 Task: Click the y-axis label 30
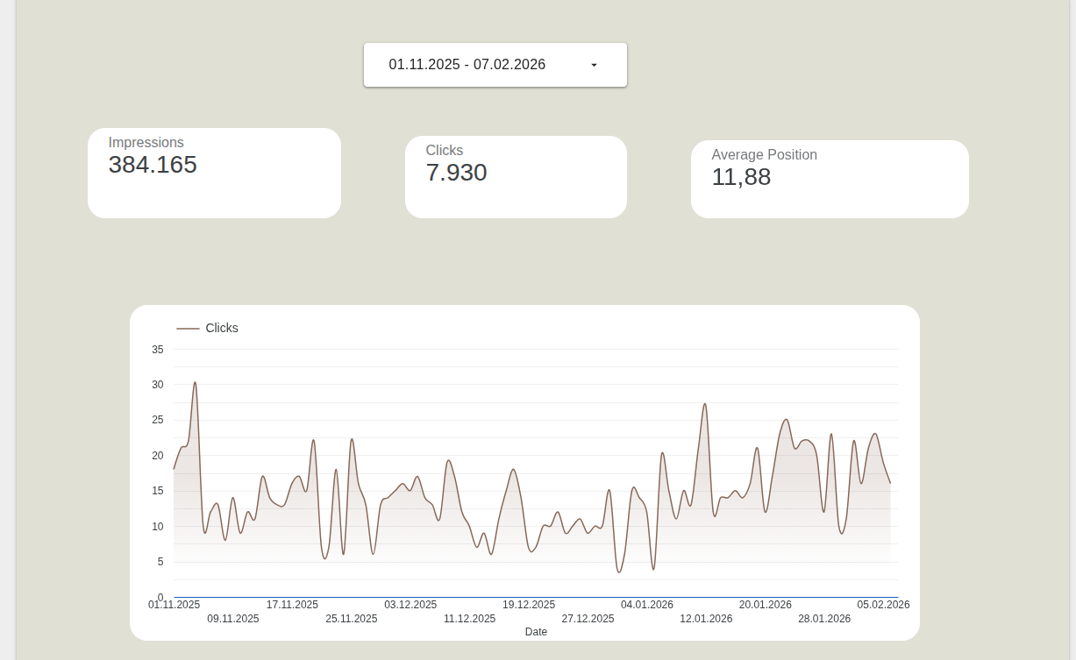pyautogui.click(x=158, y=385)
